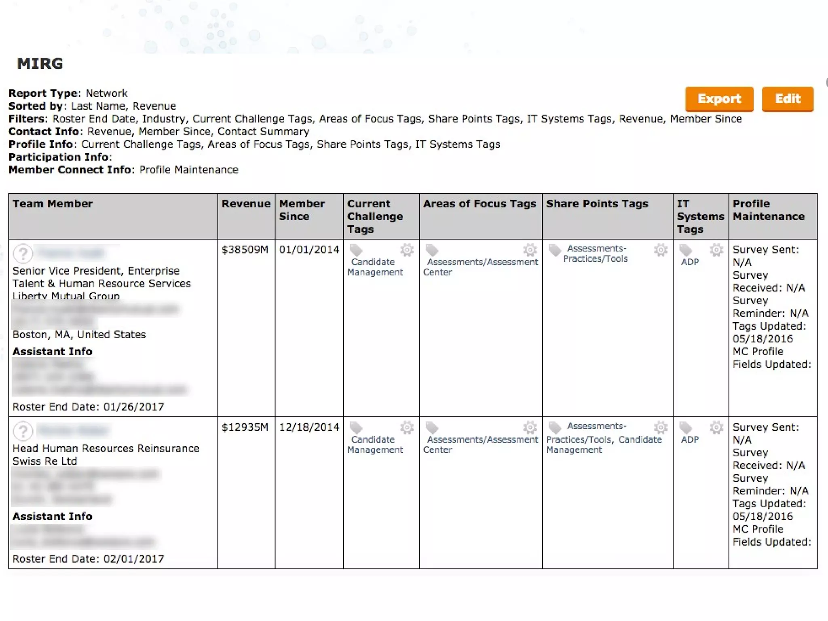Click gear icon in Swiss Re row IT Systems
This screenshot has height=621, width=828.
716,428
